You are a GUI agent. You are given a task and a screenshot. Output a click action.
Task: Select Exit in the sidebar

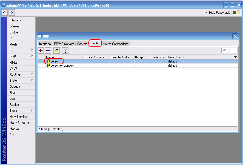point(21,135)
